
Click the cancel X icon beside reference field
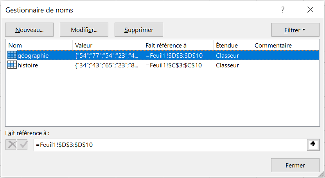(11, 145)
